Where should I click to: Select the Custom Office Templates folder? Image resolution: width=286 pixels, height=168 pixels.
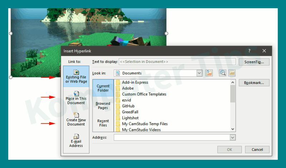144,94
